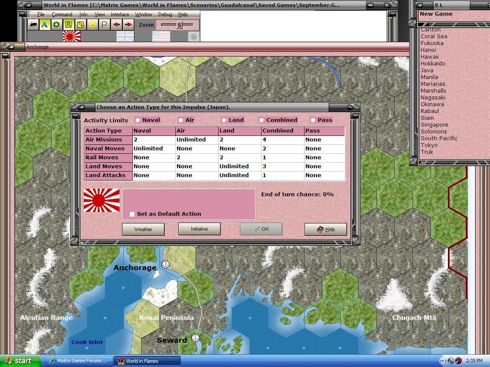The height and width of the screenshot is (367, 490).
Task: Click the red system tray icon
Action: point(459,361)
